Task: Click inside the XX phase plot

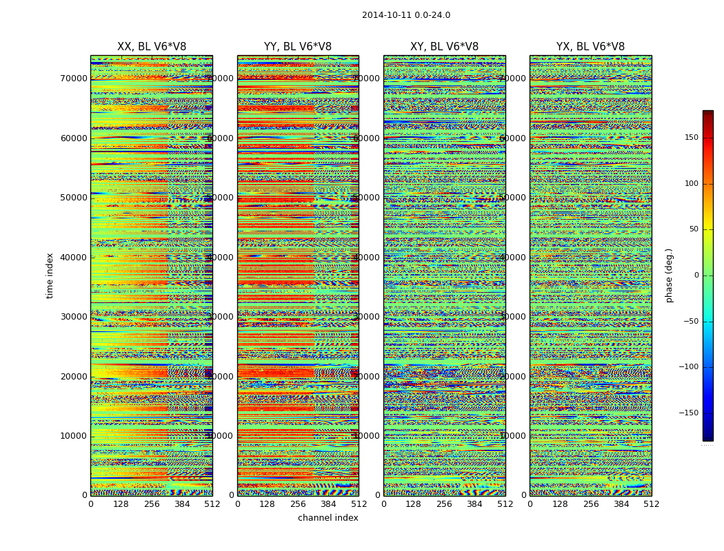Action: tap(152, 275)
